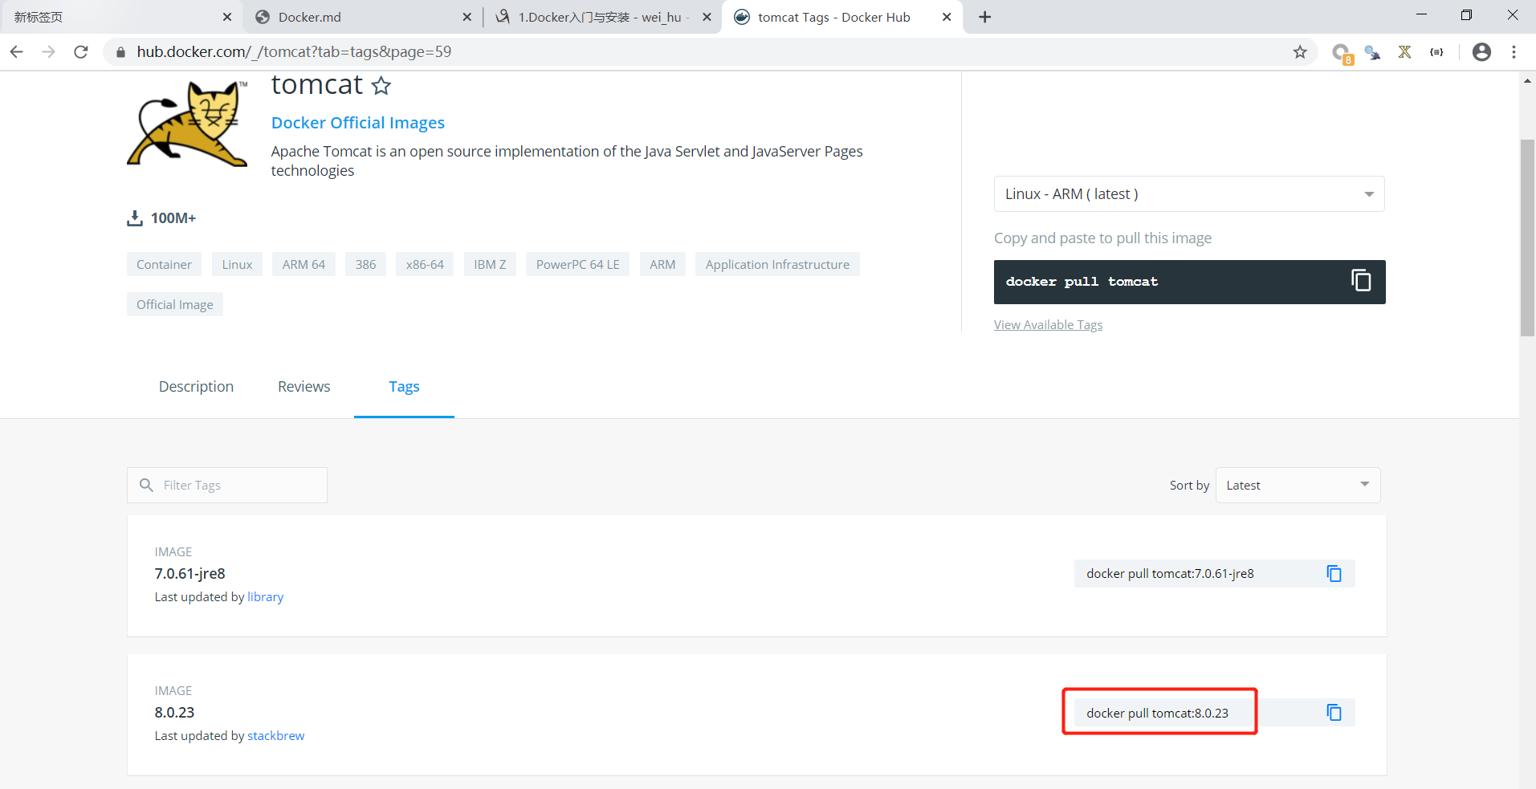Click the browser back arrow
1536x789 pixels.
coord(17,52)
